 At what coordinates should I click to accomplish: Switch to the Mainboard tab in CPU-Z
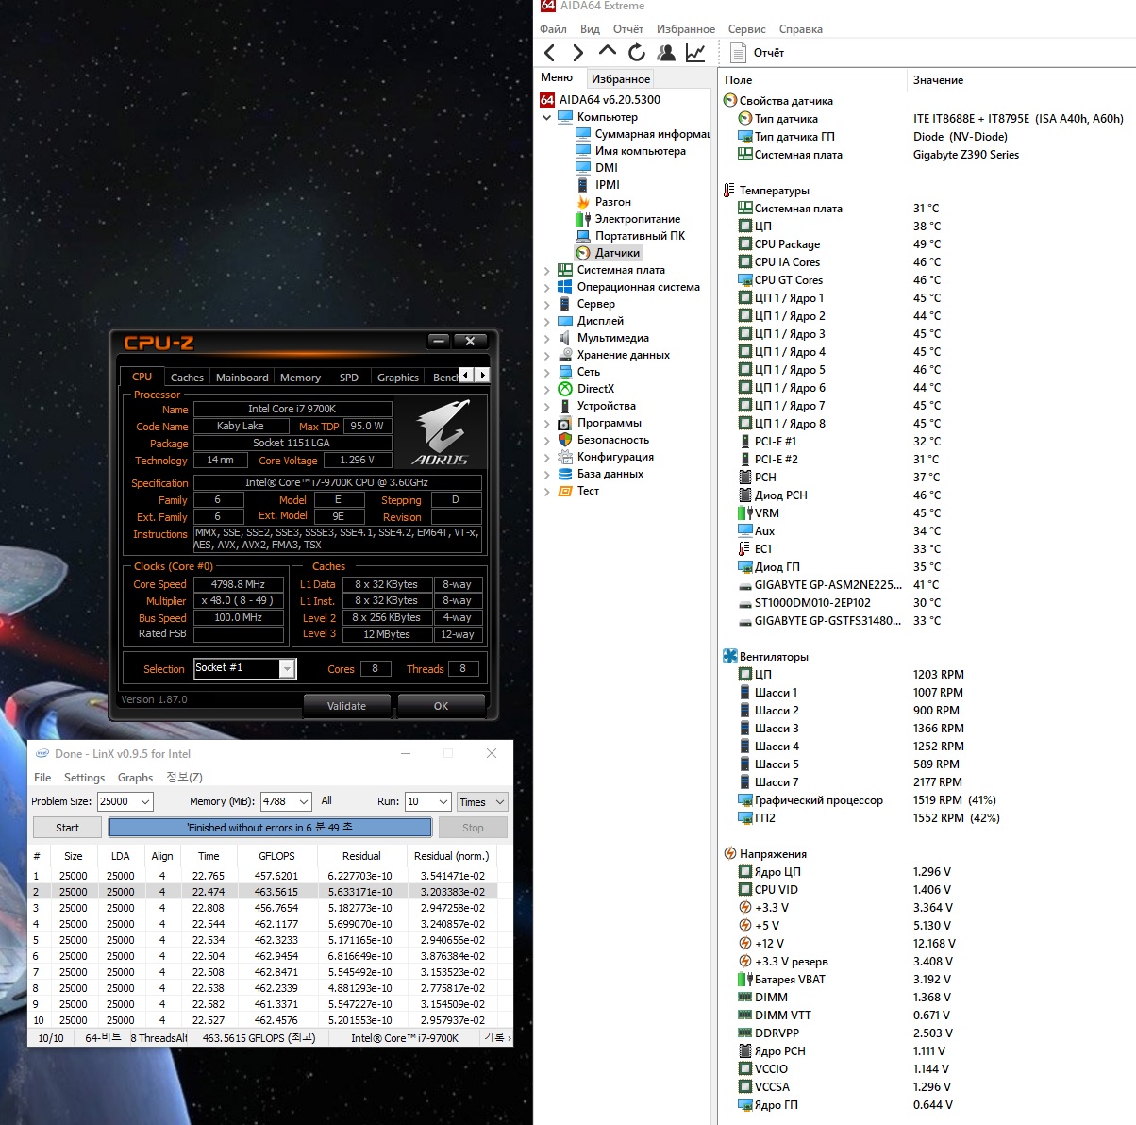242,378
